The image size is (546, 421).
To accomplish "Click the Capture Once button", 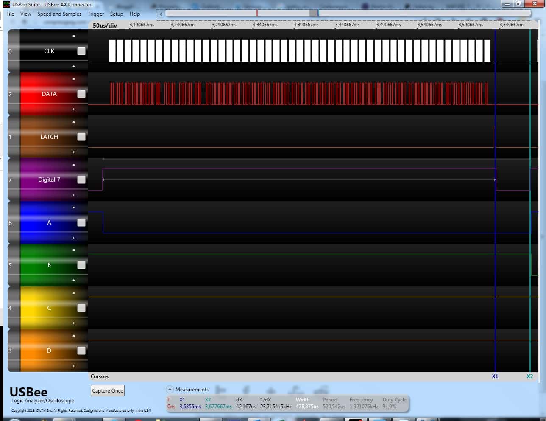I will point(108,391).
